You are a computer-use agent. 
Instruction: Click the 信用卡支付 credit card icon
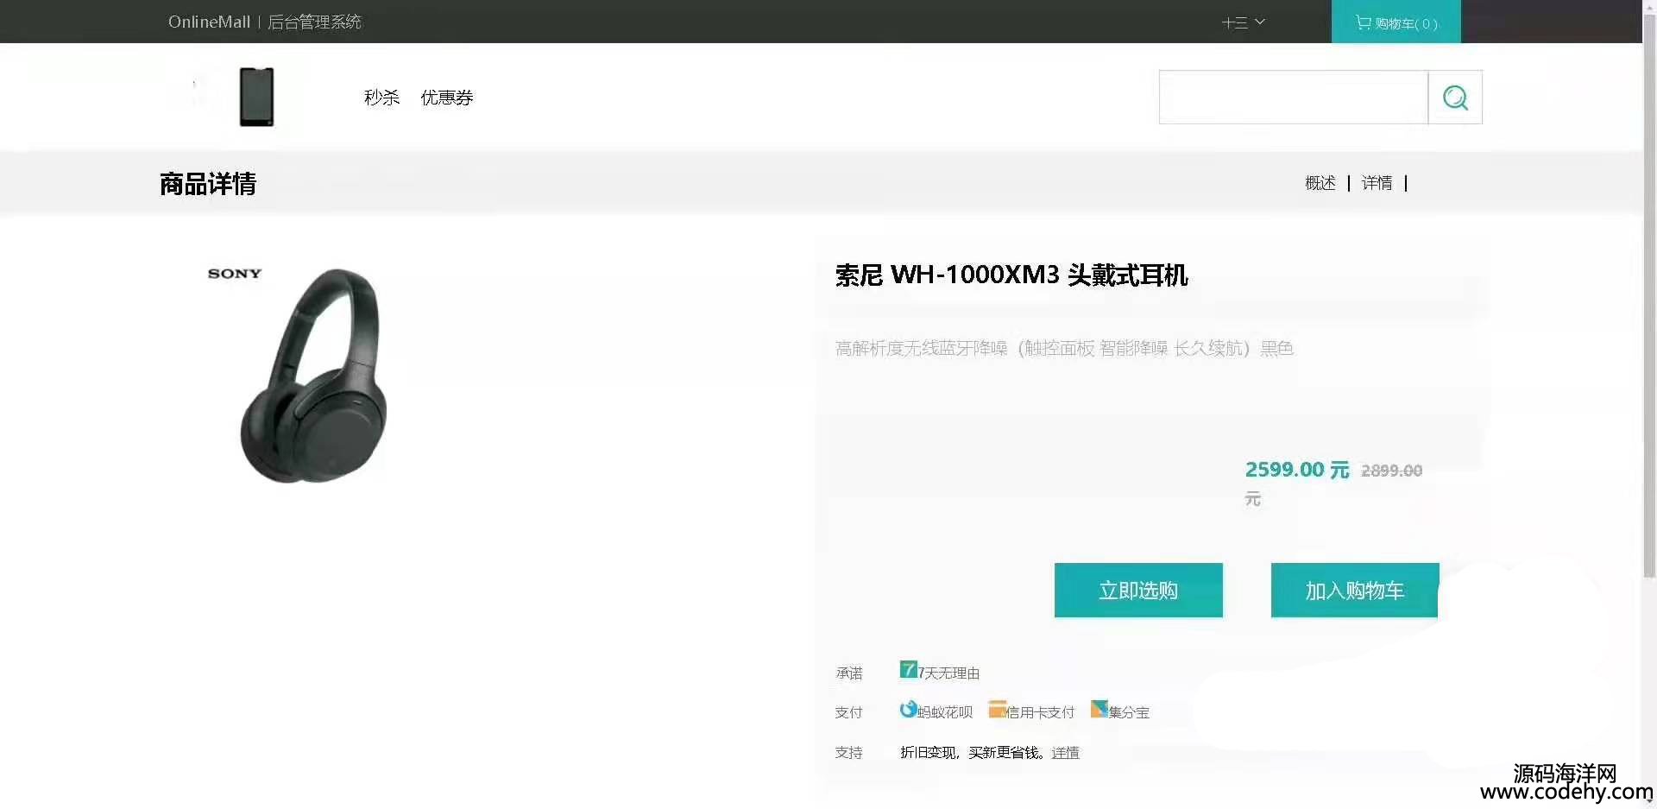click(x=997, y=709)
